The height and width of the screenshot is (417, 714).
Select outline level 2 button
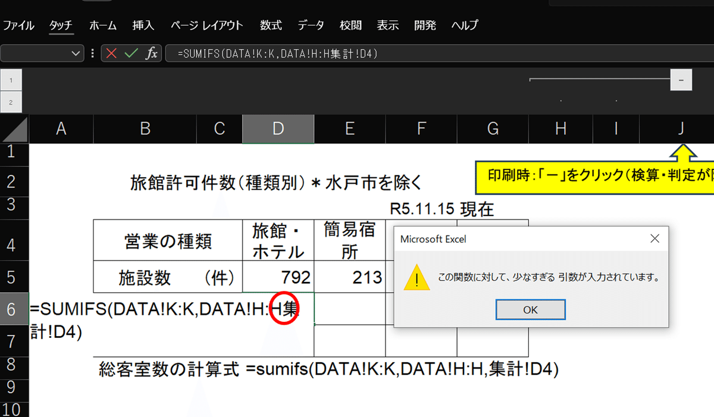[11, 102]
